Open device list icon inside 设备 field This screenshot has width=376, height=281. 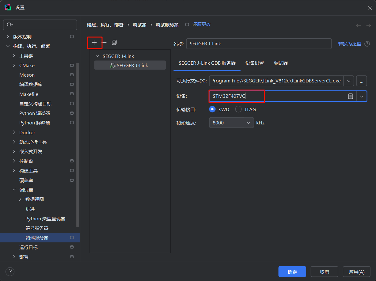tap(351, 96)
